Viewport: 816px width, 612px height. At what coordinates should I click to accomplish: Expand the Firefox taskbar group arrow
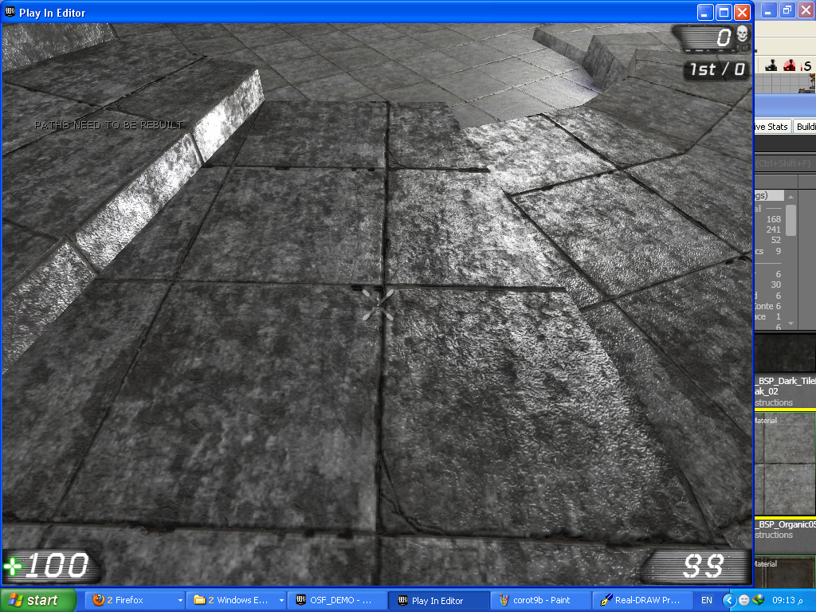pos(180,600)
